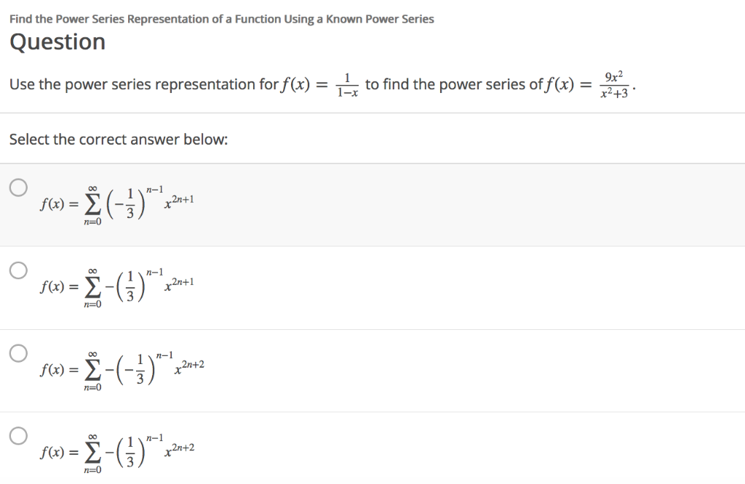Select the second answer option radio button
This screenshot has height=484, width=745.
[17, 270]
